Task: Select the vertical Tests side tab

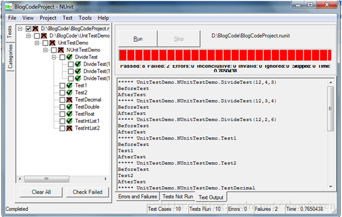Action: (x=9, y=32)
